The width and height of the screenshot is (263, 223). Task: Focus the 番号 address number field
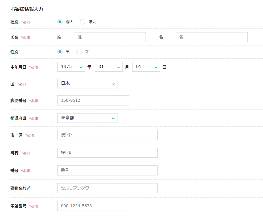pos(107,170)
